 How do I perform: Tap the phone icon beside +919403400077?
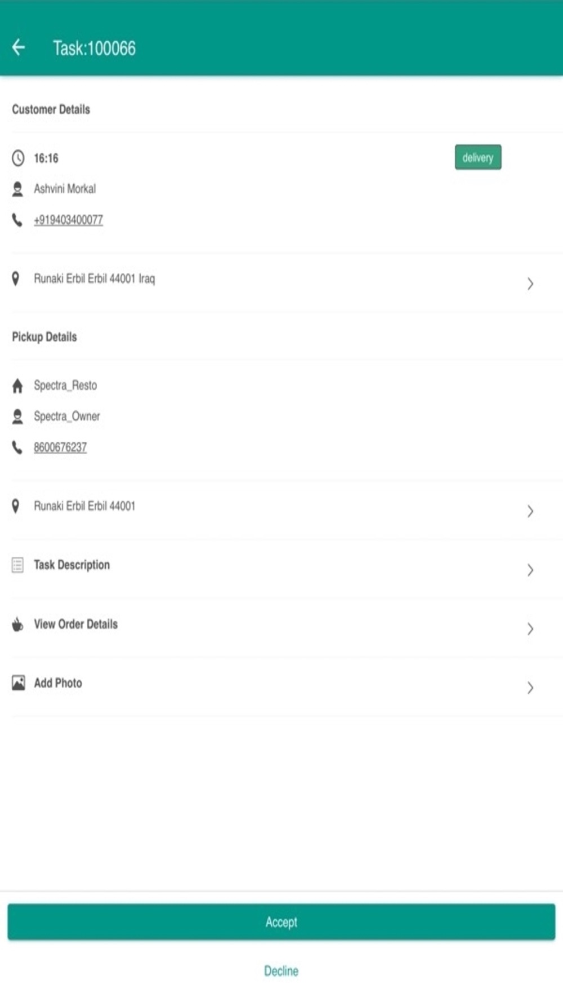point(17,220)
